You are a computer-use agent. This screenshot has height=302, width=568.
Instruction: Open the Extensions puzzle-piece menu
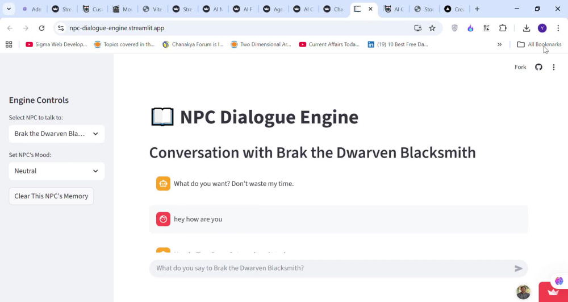pyautogui.click(x=503, y=28)
